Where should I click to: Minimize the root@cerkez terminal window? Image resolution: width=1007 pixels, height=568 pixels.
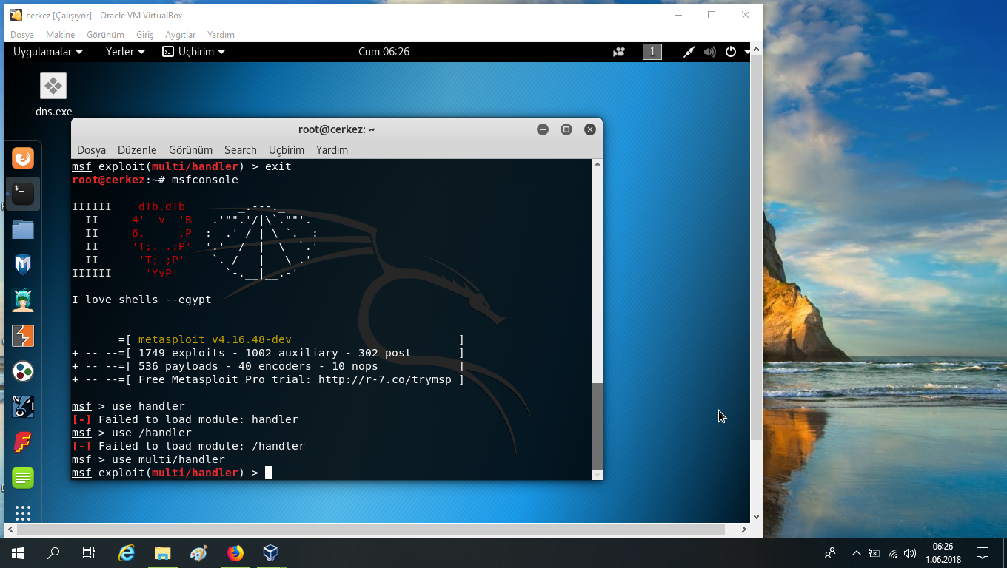(543, 129)
